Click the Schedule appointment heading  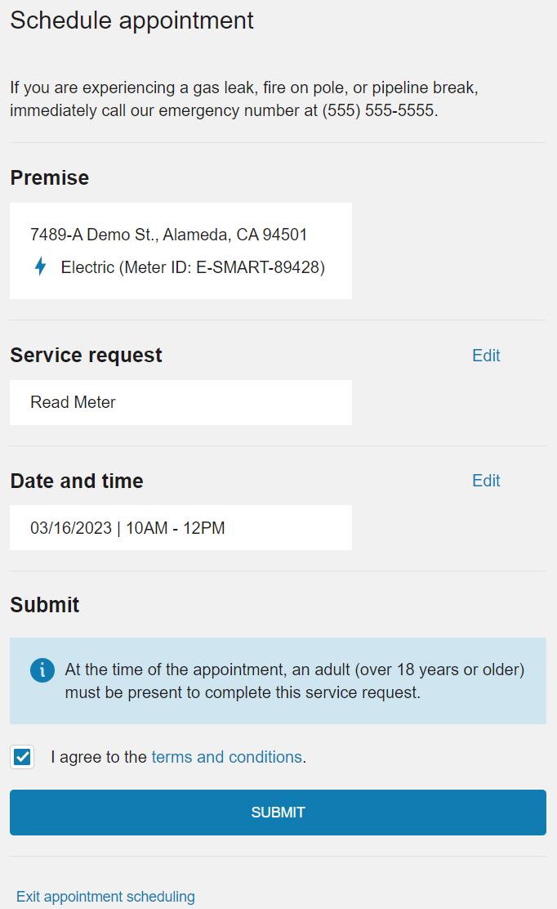click(x=131, y=20)
